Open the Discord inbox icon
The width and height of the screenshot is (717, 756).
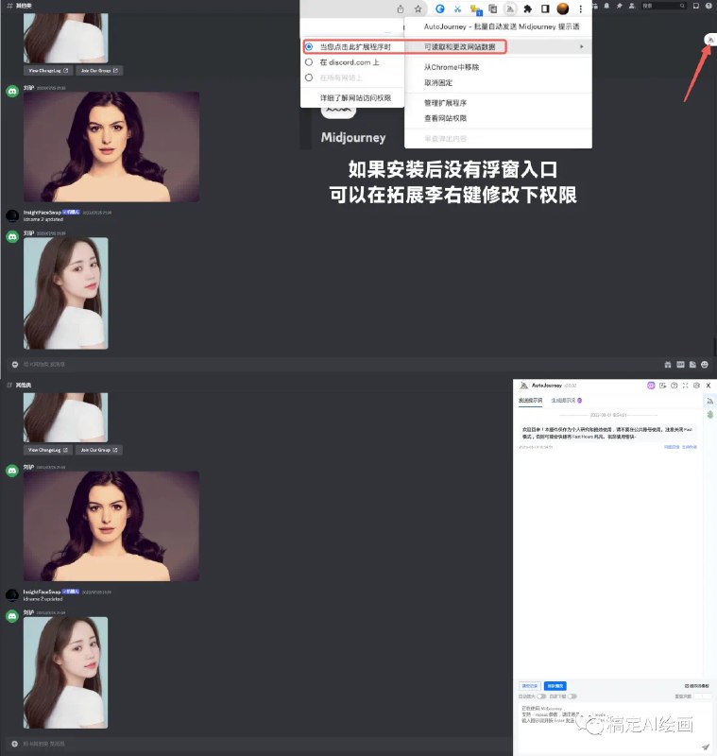click(696, 6)
